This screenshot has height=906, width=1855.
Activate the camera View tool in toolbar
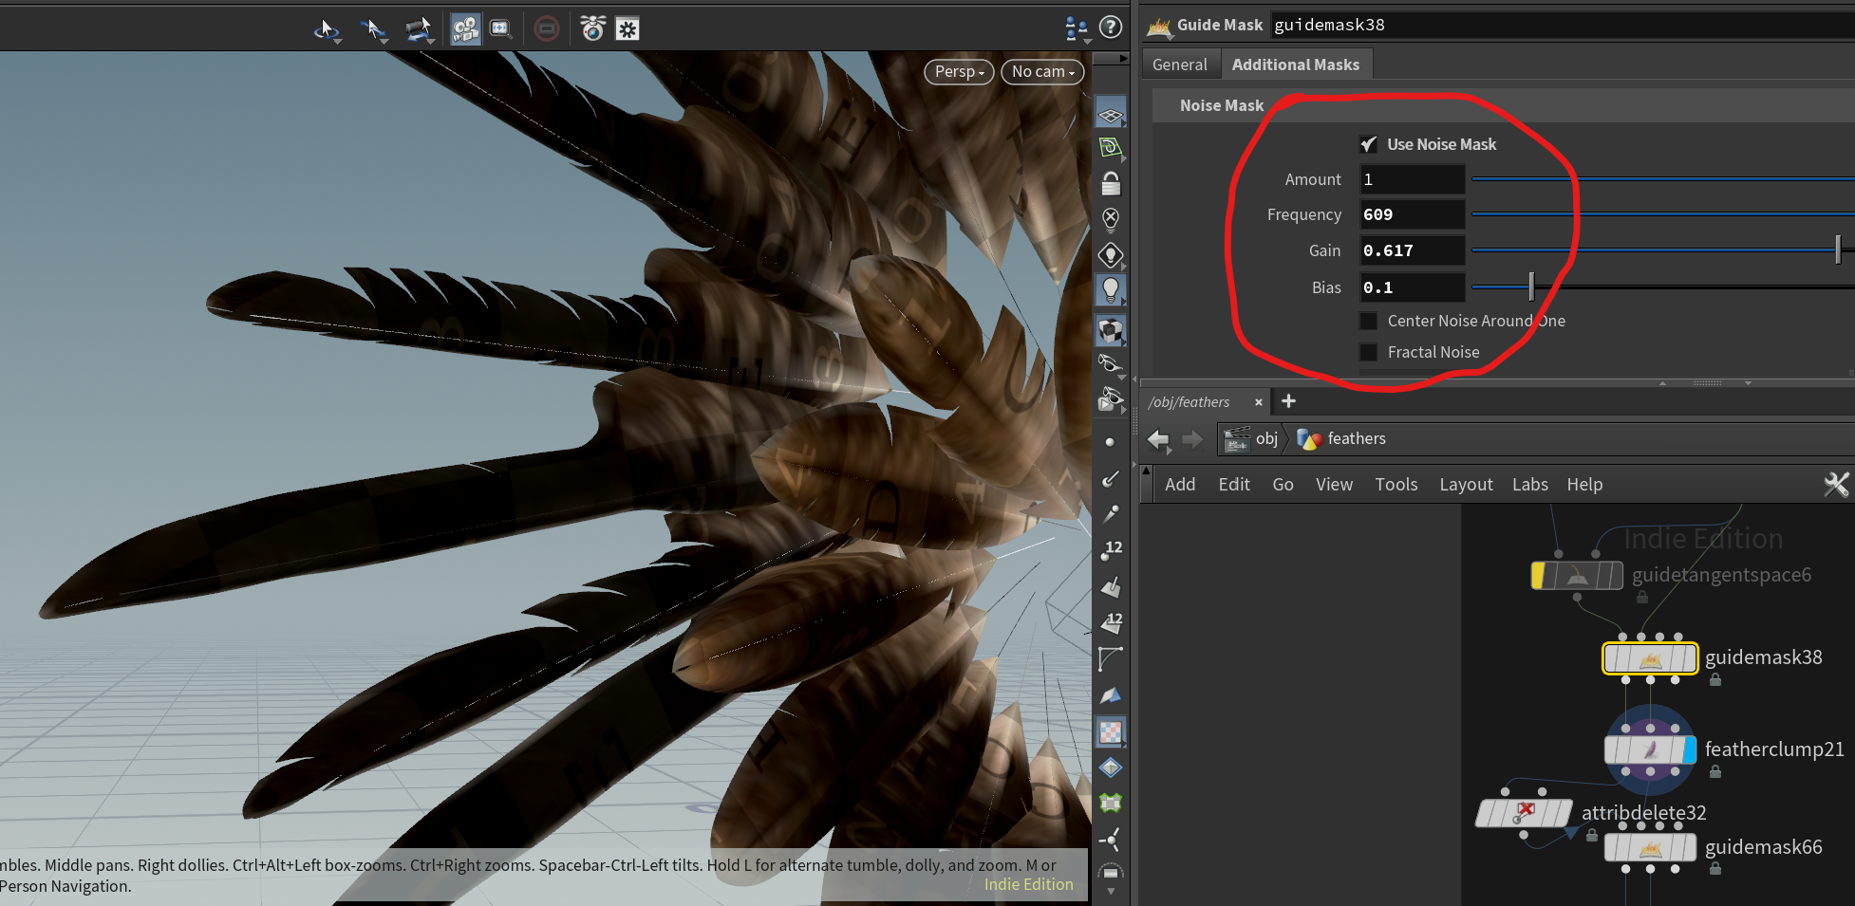click(x=465, y=29)
